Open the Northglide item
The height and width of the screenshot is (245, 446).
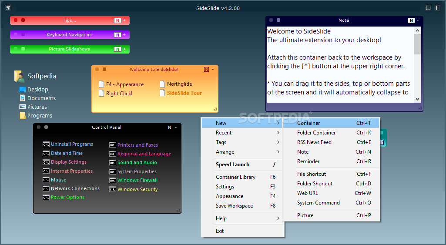coord(176,84)
